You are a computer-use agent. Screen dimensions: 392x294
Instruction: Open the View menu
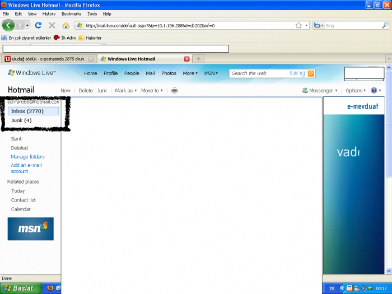point(32,14)
